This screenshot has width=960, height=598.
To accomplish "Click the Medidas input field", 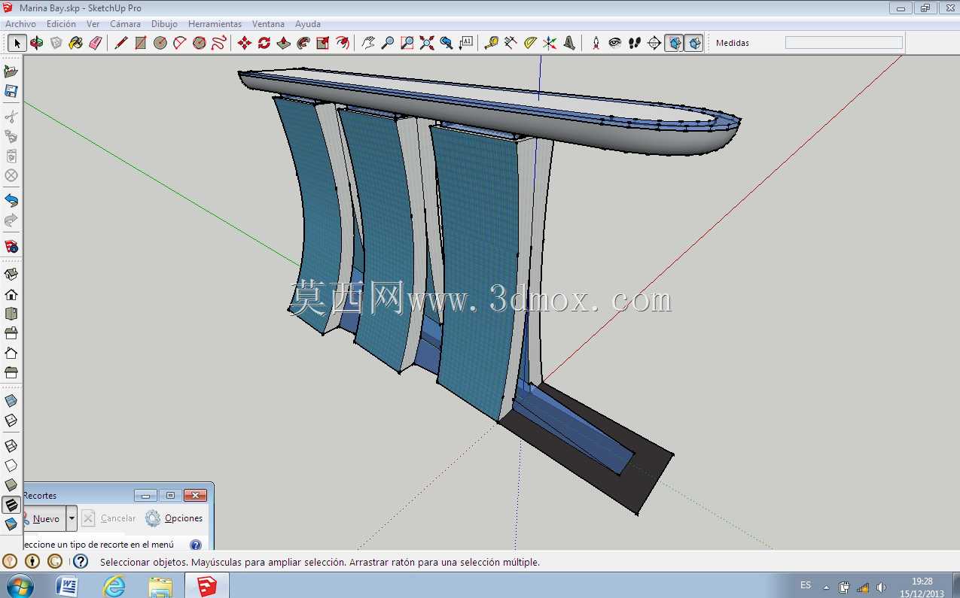I will tap(843, 43).
